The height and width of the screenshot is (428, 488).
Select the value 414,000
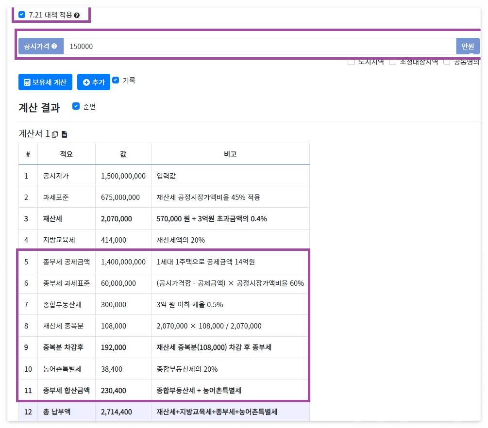[114, 240]
